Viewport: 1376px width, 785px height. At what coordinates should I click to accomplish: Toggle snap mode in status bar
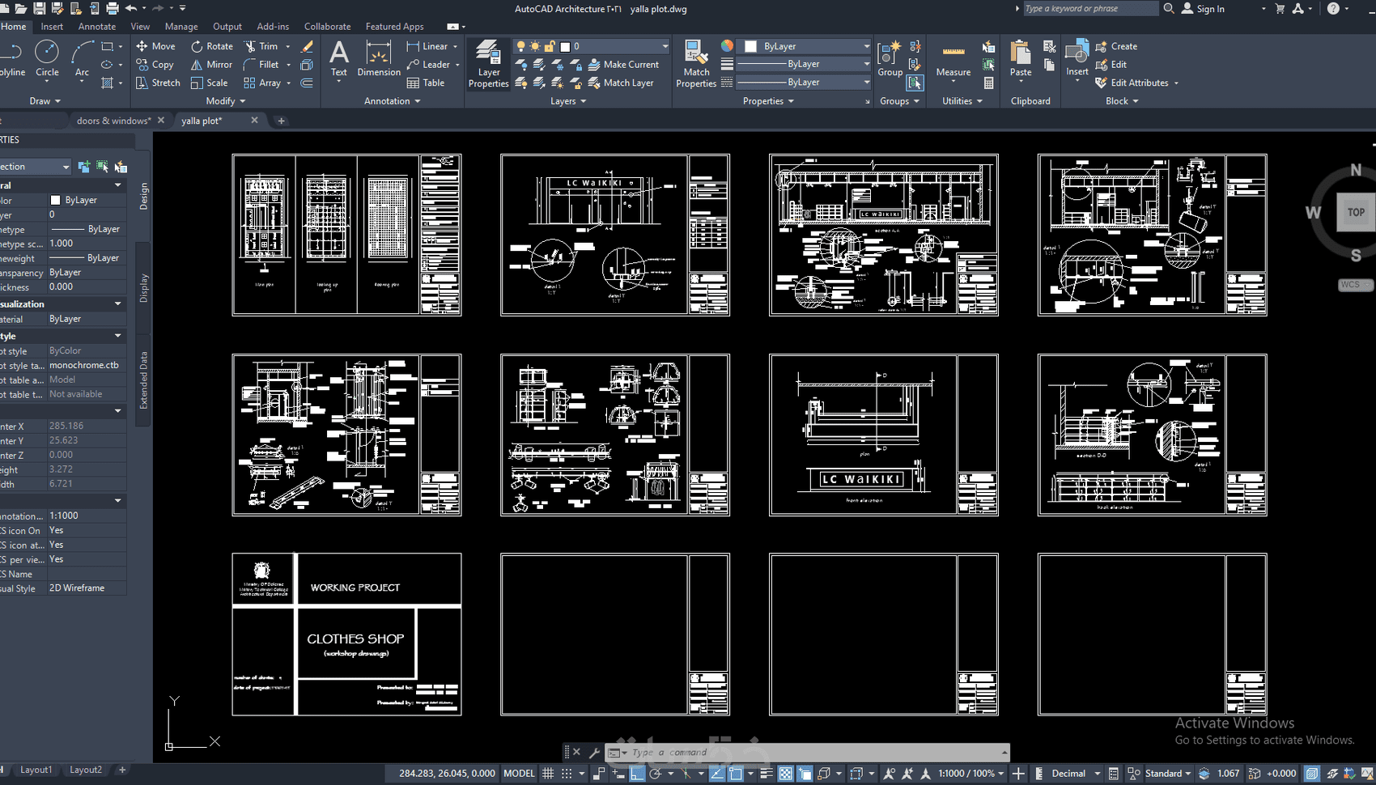[567, 774]
